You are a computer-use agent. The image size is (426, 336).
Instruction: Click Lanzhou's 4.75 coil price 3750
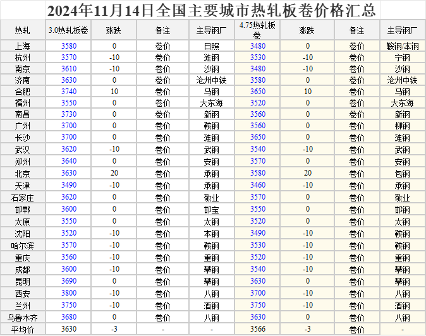pos(258,304)
